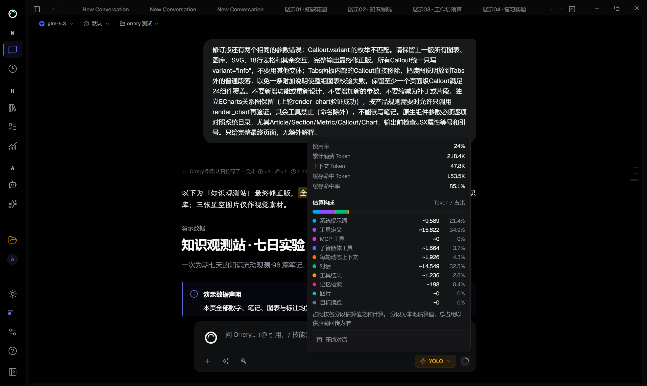Click the sparkle enhance icon in the input box
Viewport: 647px width, 386px height.
point(225,361)
